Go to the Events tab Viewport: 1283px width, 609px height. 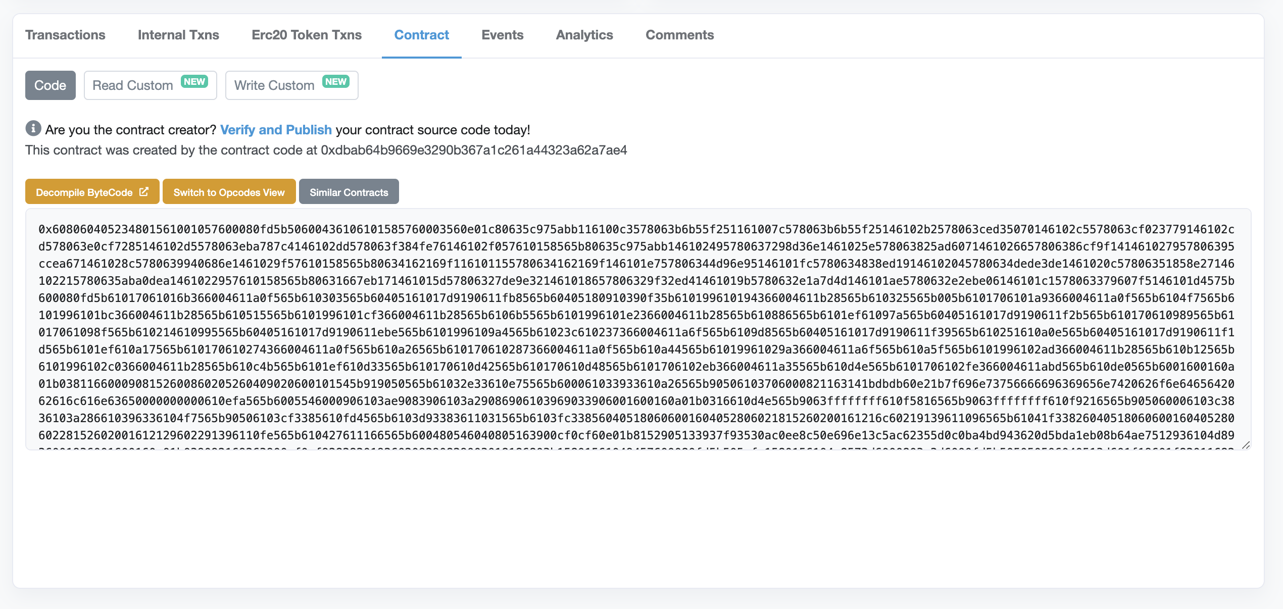[x=502, y=35]
